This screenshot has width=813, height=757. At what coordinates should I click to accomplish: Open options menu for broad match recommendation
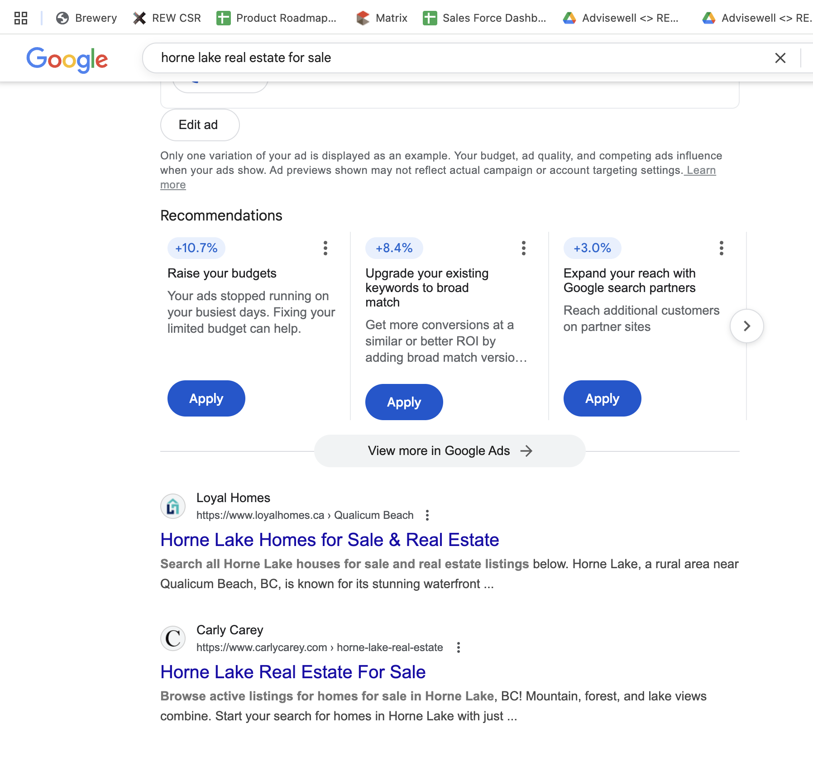[x=524, y=248]
